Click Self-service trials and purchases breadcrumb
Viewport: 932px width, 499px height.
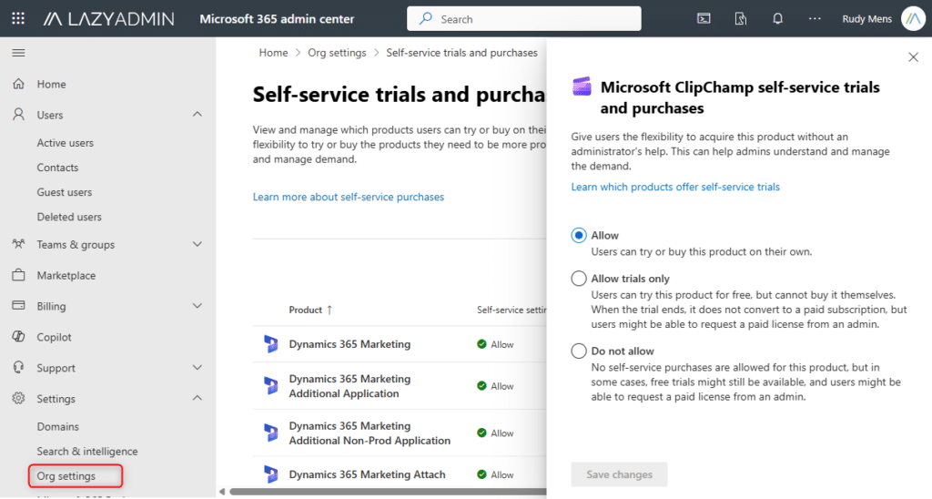pos(461,53)
